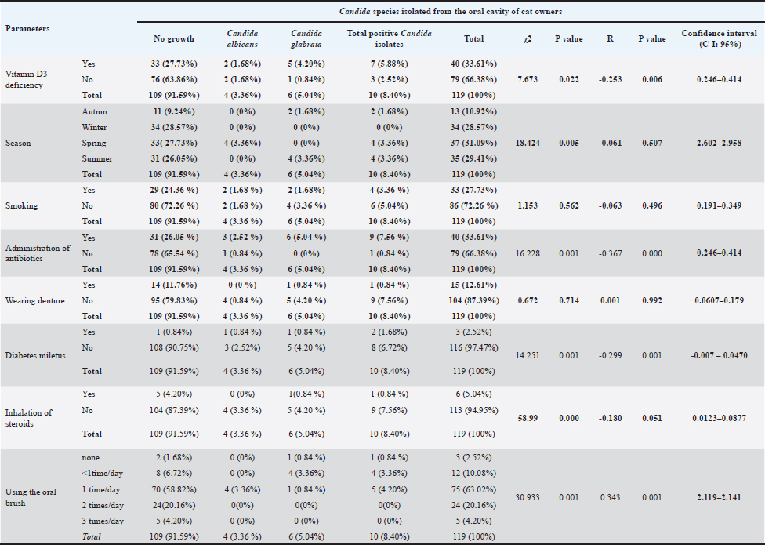Click the No growth column header
The width and height of the screenshot is (765, 545).
pyautogui.click(x=173, y=38)
